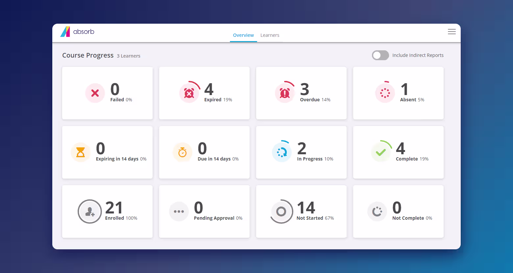Click the Pending Approval ellipsis icon
Screen dimensions: 513x273
[179, 211]
